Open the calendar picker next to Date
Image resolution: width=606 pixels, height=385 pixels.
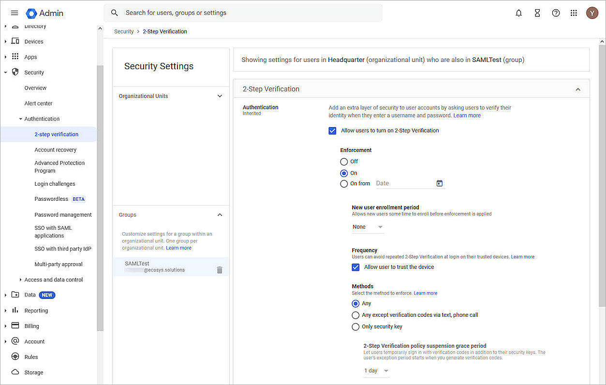pos(439,183)
